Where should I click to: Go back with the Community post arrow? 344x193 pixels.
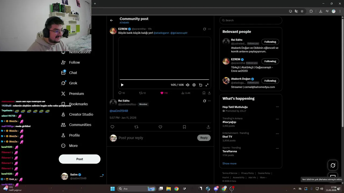pos(112,20)
